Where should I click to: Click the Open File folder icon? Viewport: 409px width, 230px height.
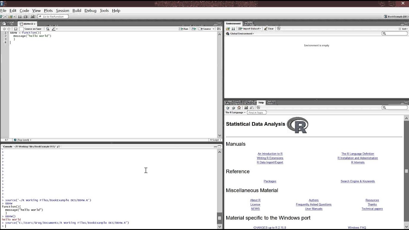[11, 17]
